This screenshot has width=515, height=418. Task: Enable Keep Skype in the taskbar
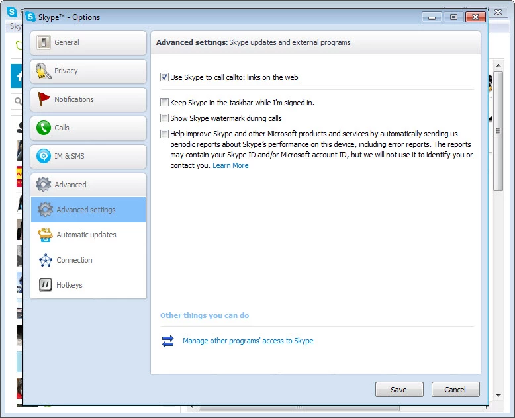pyautogui.click(x=165, y=103)
